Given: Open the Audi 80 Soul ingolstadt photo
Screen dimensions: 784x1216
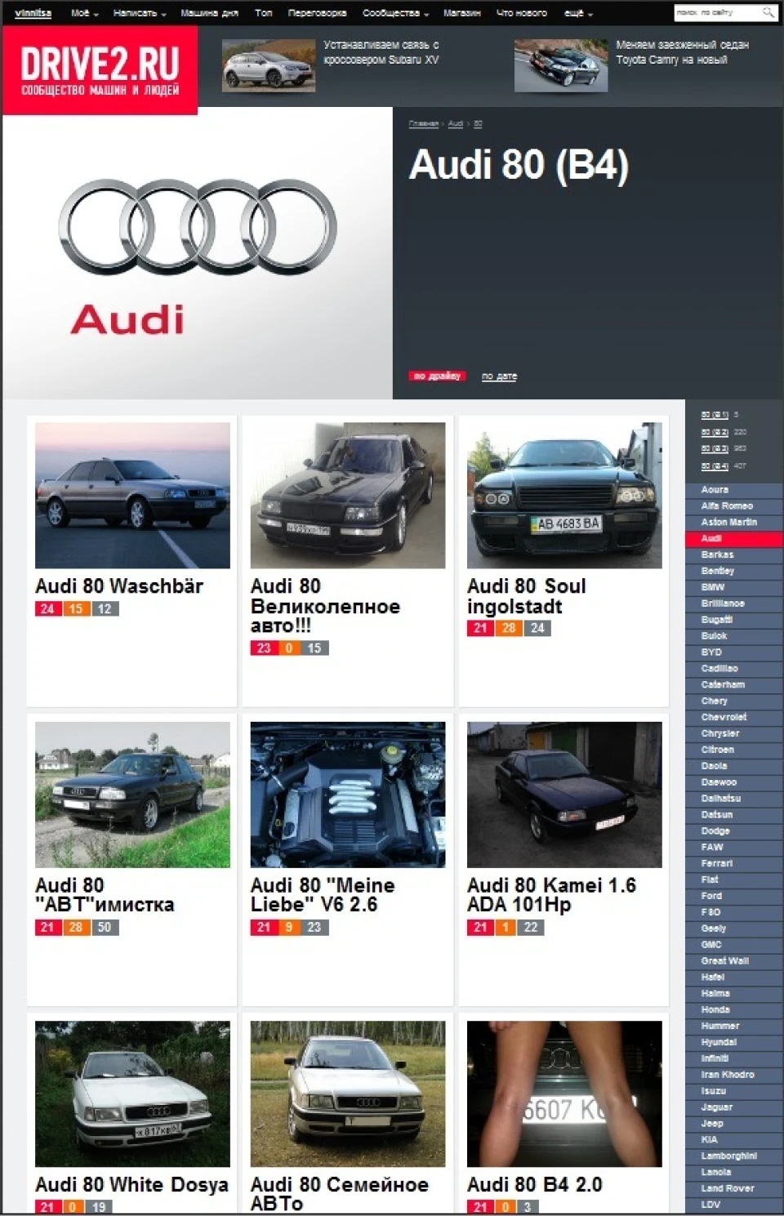Looking at the screenshot, I should coord(564,495).
